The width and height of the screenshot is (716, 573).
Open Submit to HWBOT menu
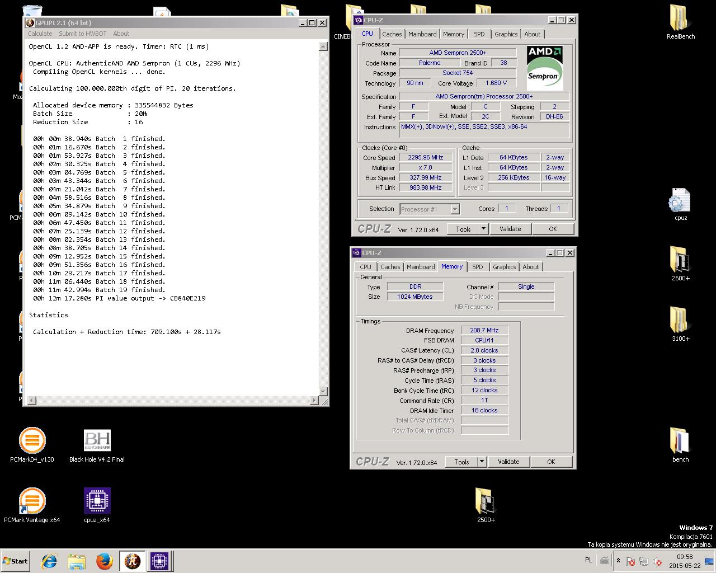(x=82, y=34)
